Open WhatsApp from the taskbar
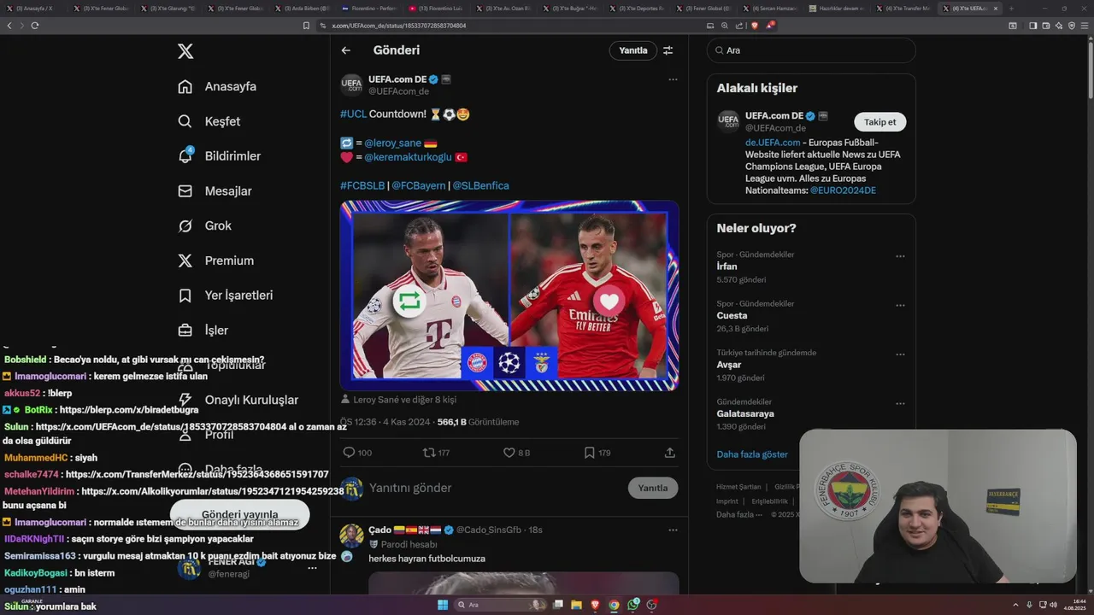Image resolution: width=1094 pixels, height=615 pixels. [632, 605]
